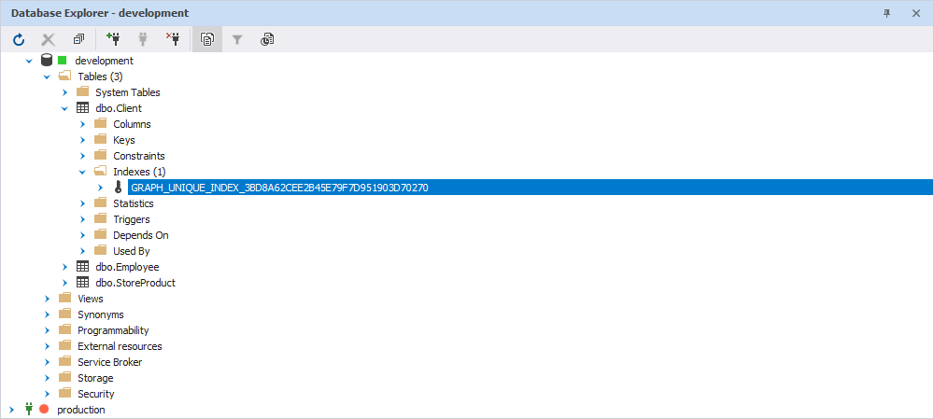The image size is (934, 419).
Task: Select the Keys label
Action: 124,140
